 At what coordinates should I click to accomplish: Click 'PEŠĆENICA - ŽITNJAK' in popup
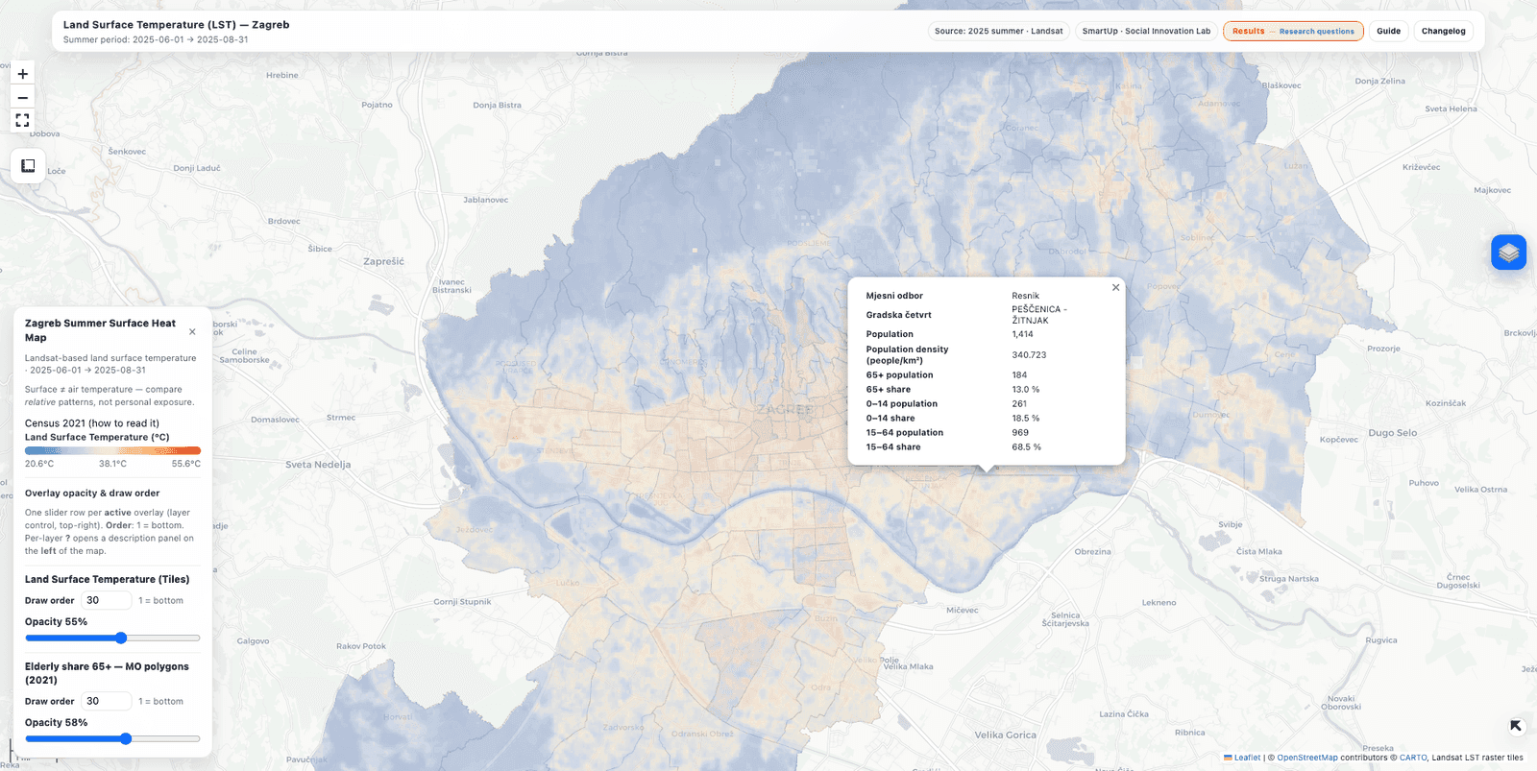(1039, 315)
